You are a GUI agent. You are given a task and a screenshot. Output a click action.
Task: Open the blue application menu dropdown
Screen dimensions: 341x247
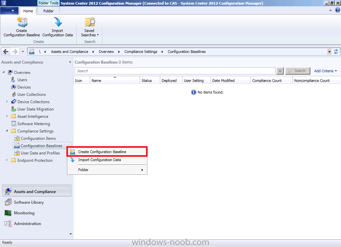tap(9, 11)
